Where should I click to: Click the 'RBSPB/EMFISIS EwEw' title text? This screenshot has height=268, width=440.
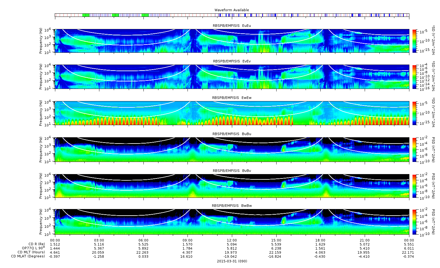point(232,98)
